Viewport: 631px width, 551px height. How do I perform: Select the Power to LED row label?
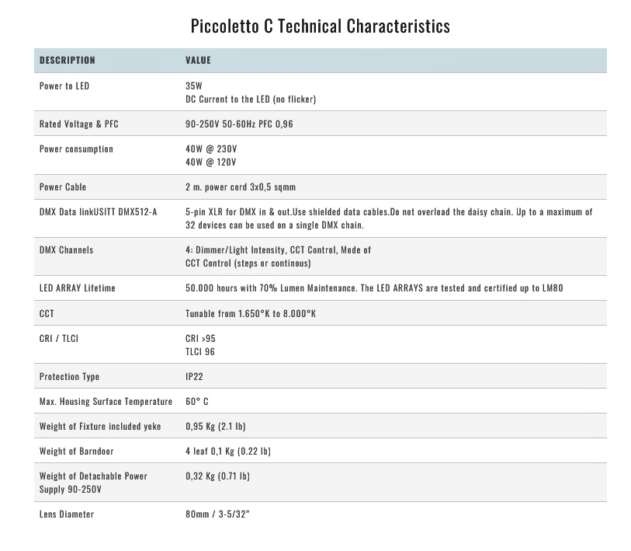64,85
